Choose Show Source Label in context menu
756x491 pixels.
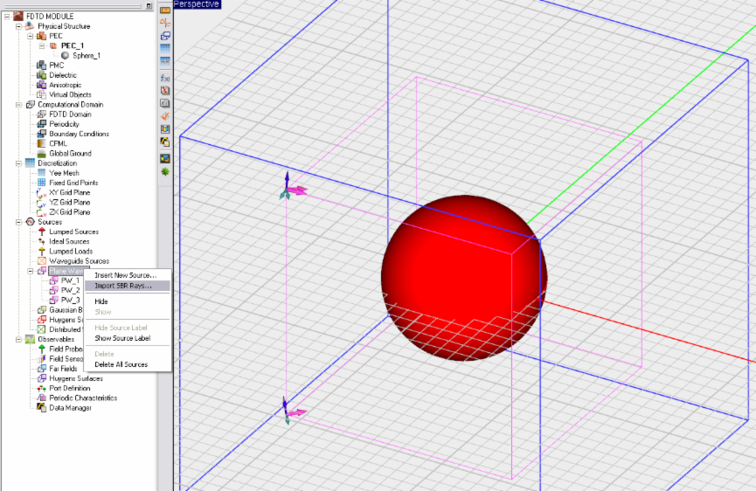tap(122, 338)
